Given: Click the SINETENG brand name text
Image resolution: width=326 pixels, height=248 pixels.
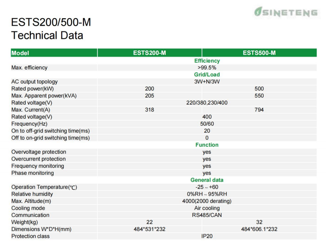Looking at the screenshot, I should point(290,13).
